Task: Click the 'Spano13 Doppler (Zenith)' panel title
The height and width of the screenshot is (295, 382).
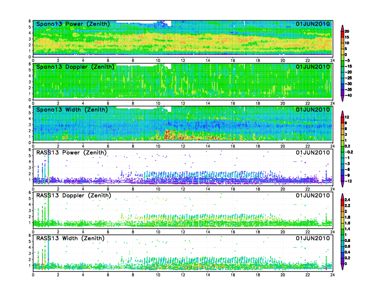Action: click(x=75, y=67)
